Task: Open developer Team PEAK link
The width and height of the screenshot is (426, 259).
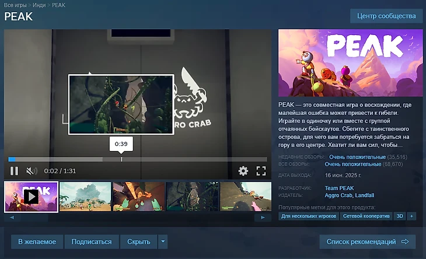Action: [339, 188]
